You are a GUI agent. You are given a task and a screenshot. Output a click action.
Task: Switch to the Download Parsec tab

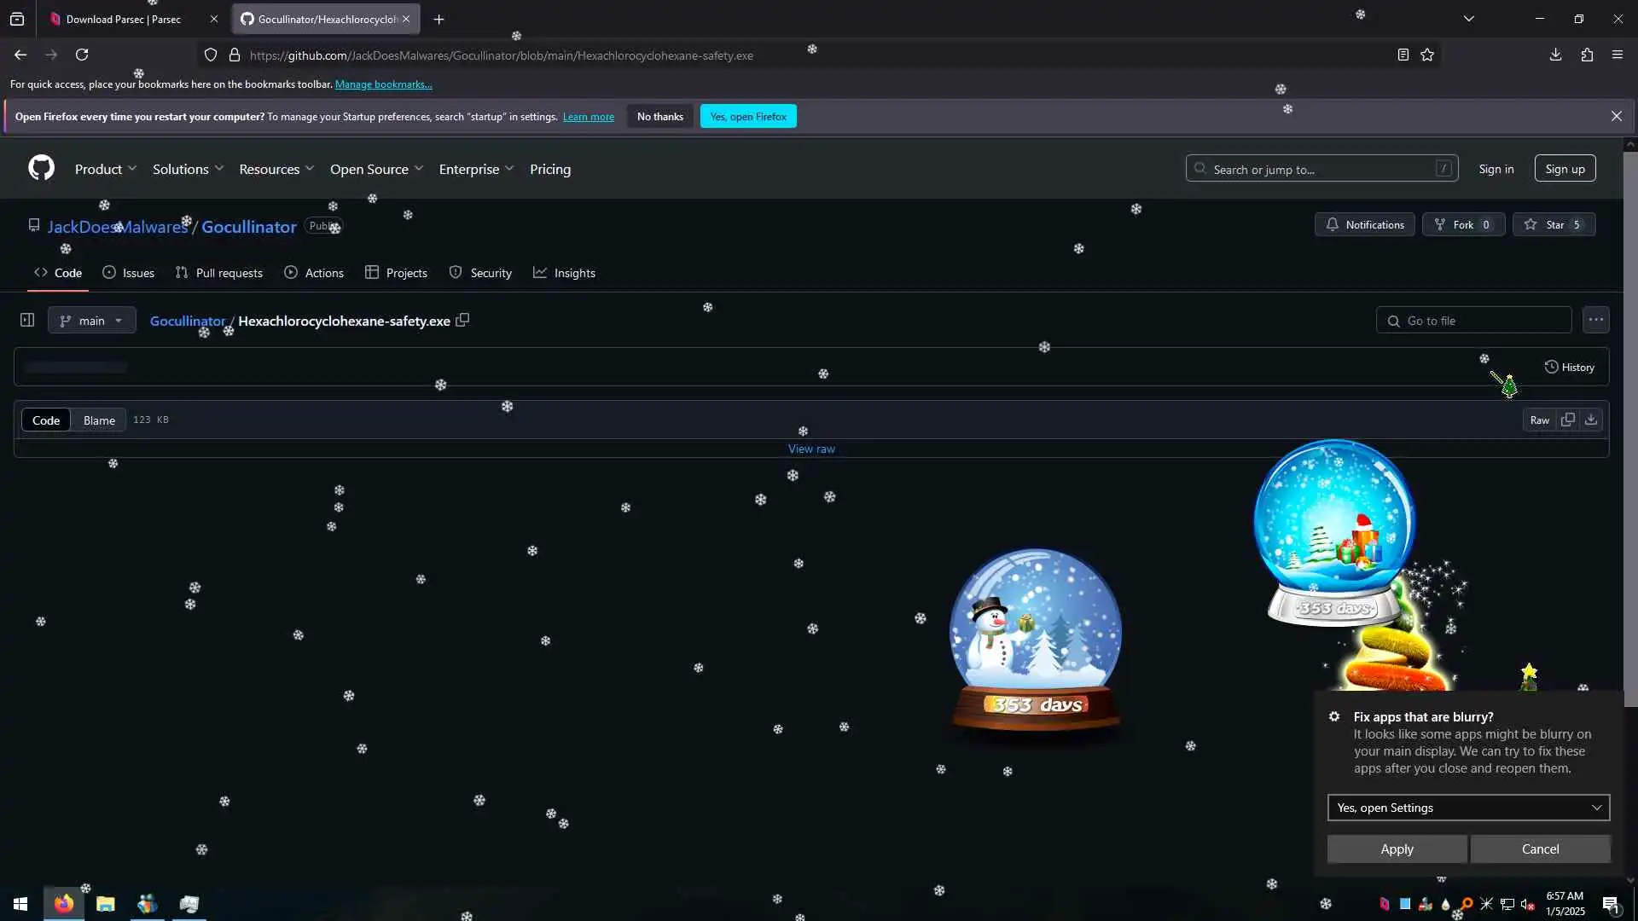click(124, 19)
